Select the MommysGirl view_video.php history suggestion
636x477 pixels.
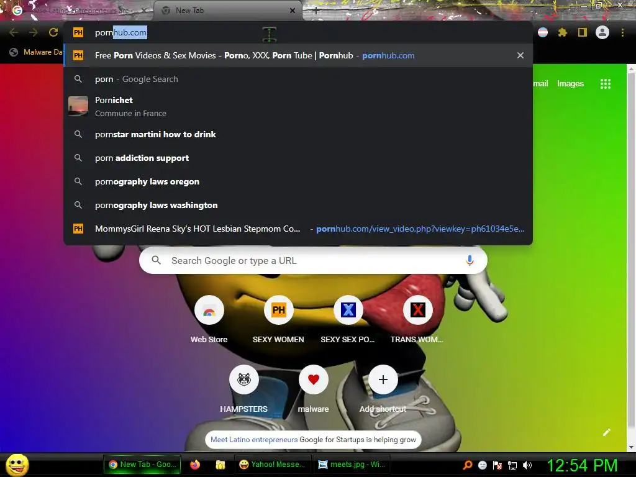click(298, 229)
